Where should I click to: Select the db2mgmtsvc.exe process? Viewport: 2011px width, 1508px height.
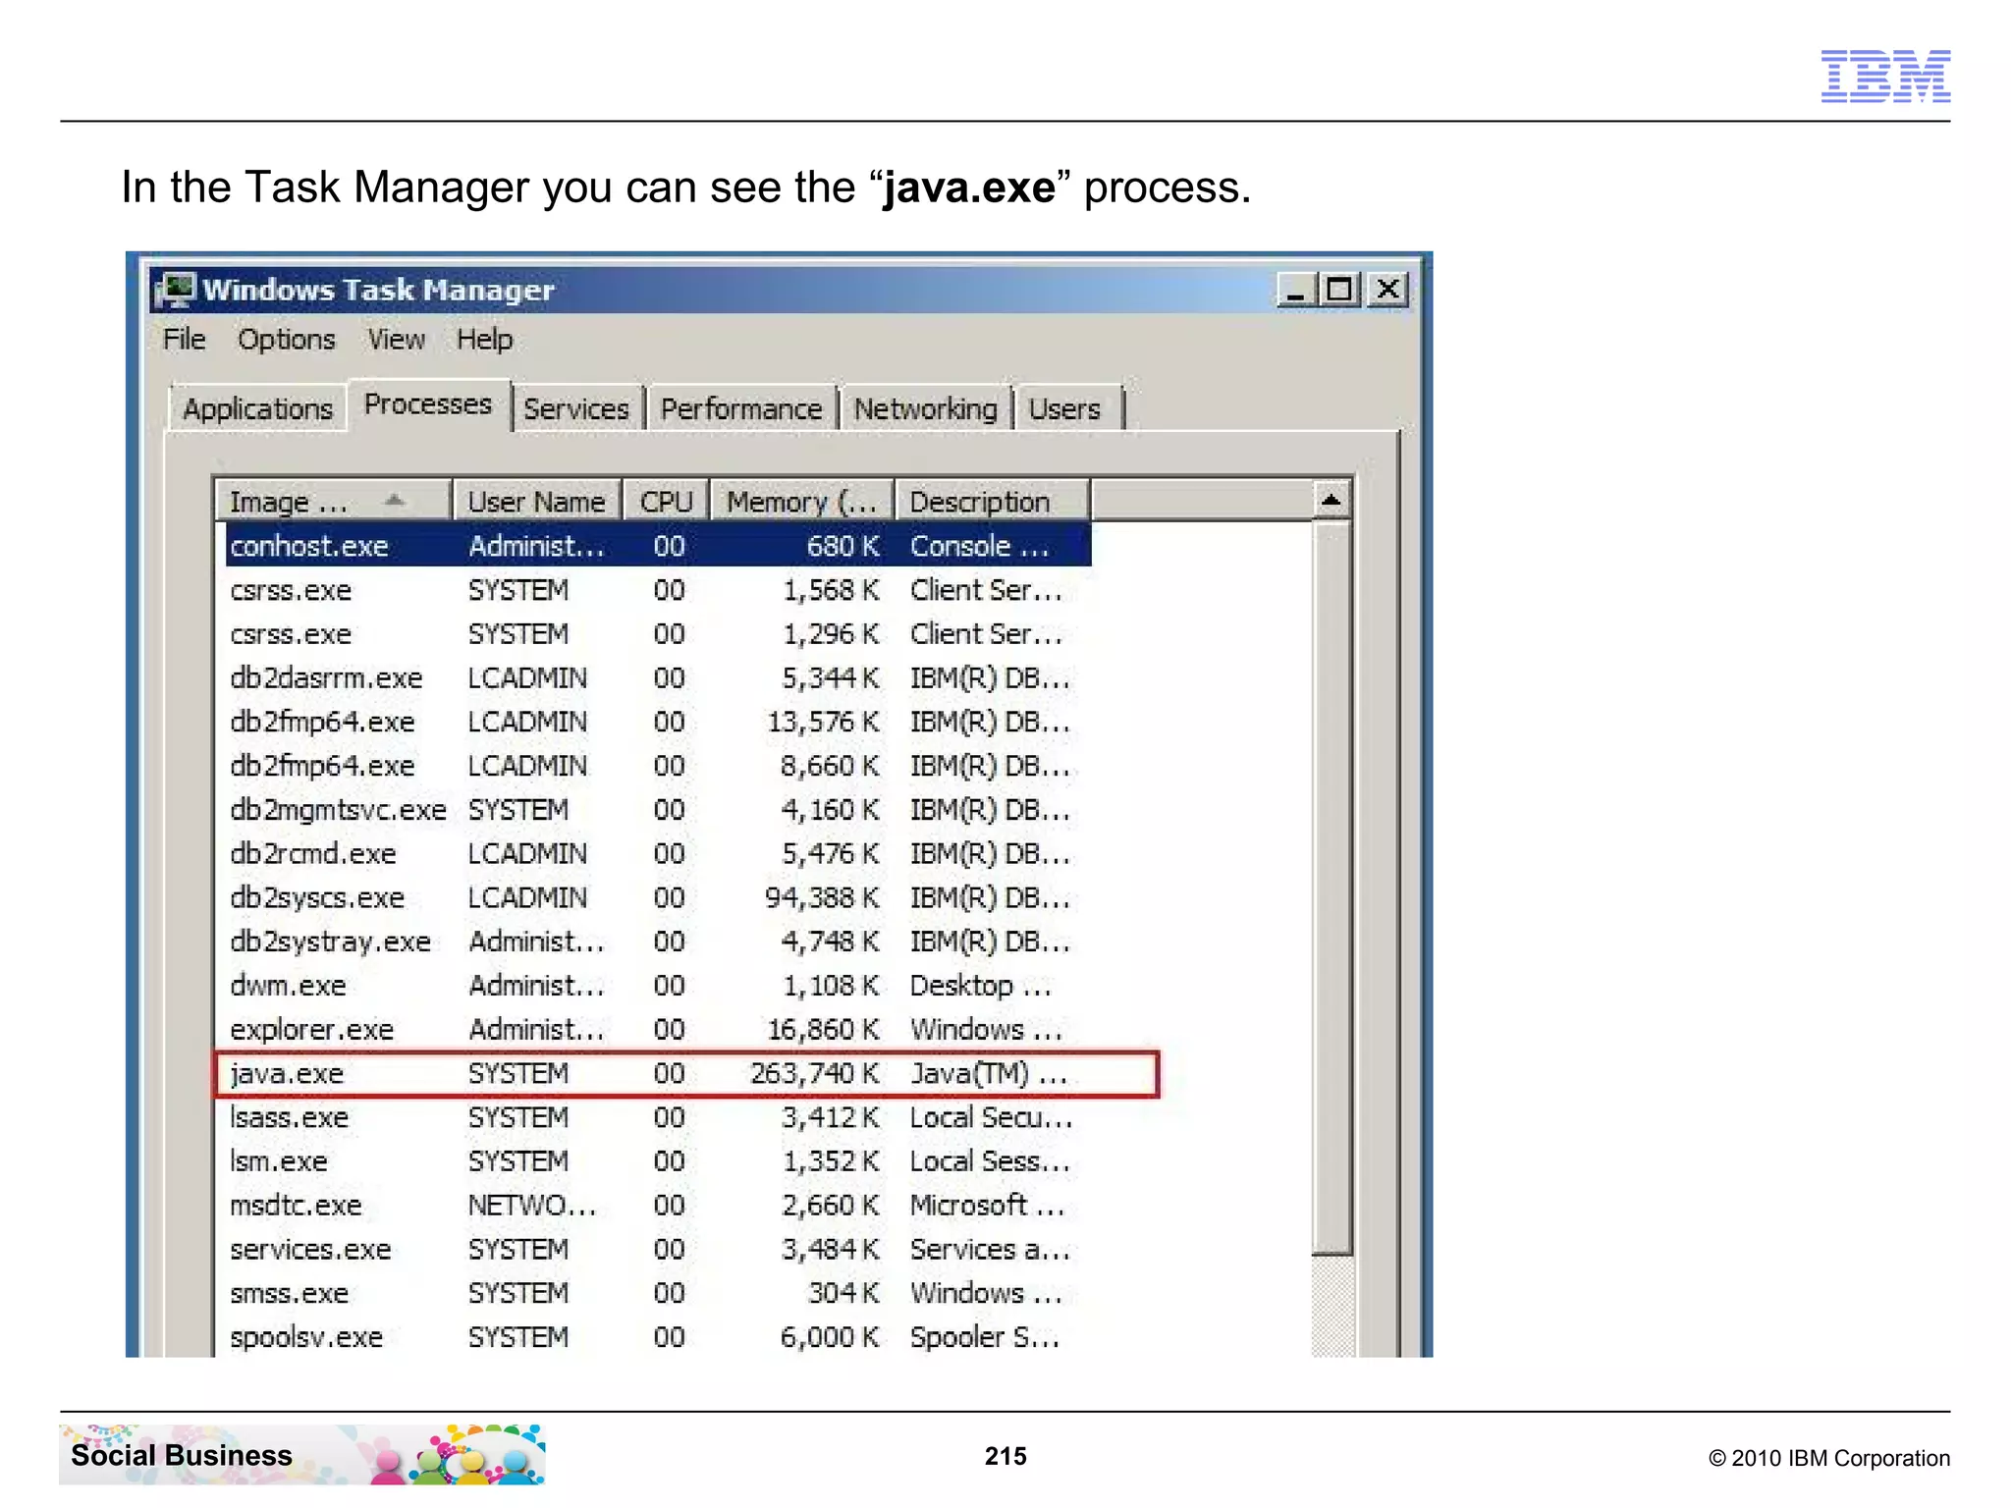[x=658, y=810]
